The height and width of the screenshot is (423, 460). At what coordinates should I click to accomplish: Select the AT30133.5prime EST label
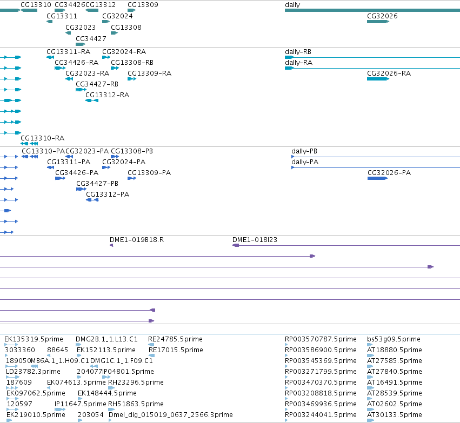coord(395,415)
